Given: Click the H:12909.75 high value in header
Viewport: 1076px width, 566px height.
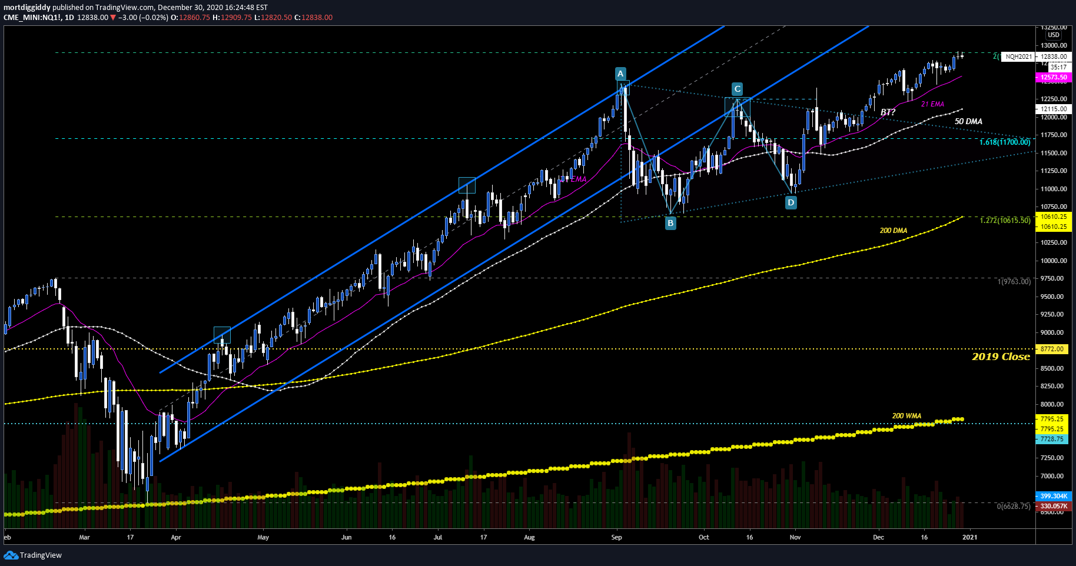Looking at the screenshot, I should (232, 18).
